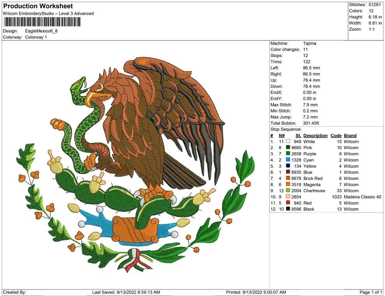Screen dimensions: 385x296
Task: Click the Red color swatch
Action: [288, 202]
